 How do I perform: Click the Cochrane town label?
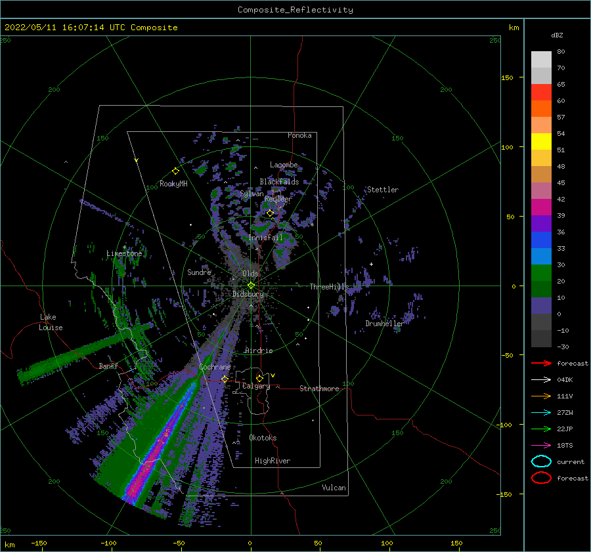(x=215, y=367)
